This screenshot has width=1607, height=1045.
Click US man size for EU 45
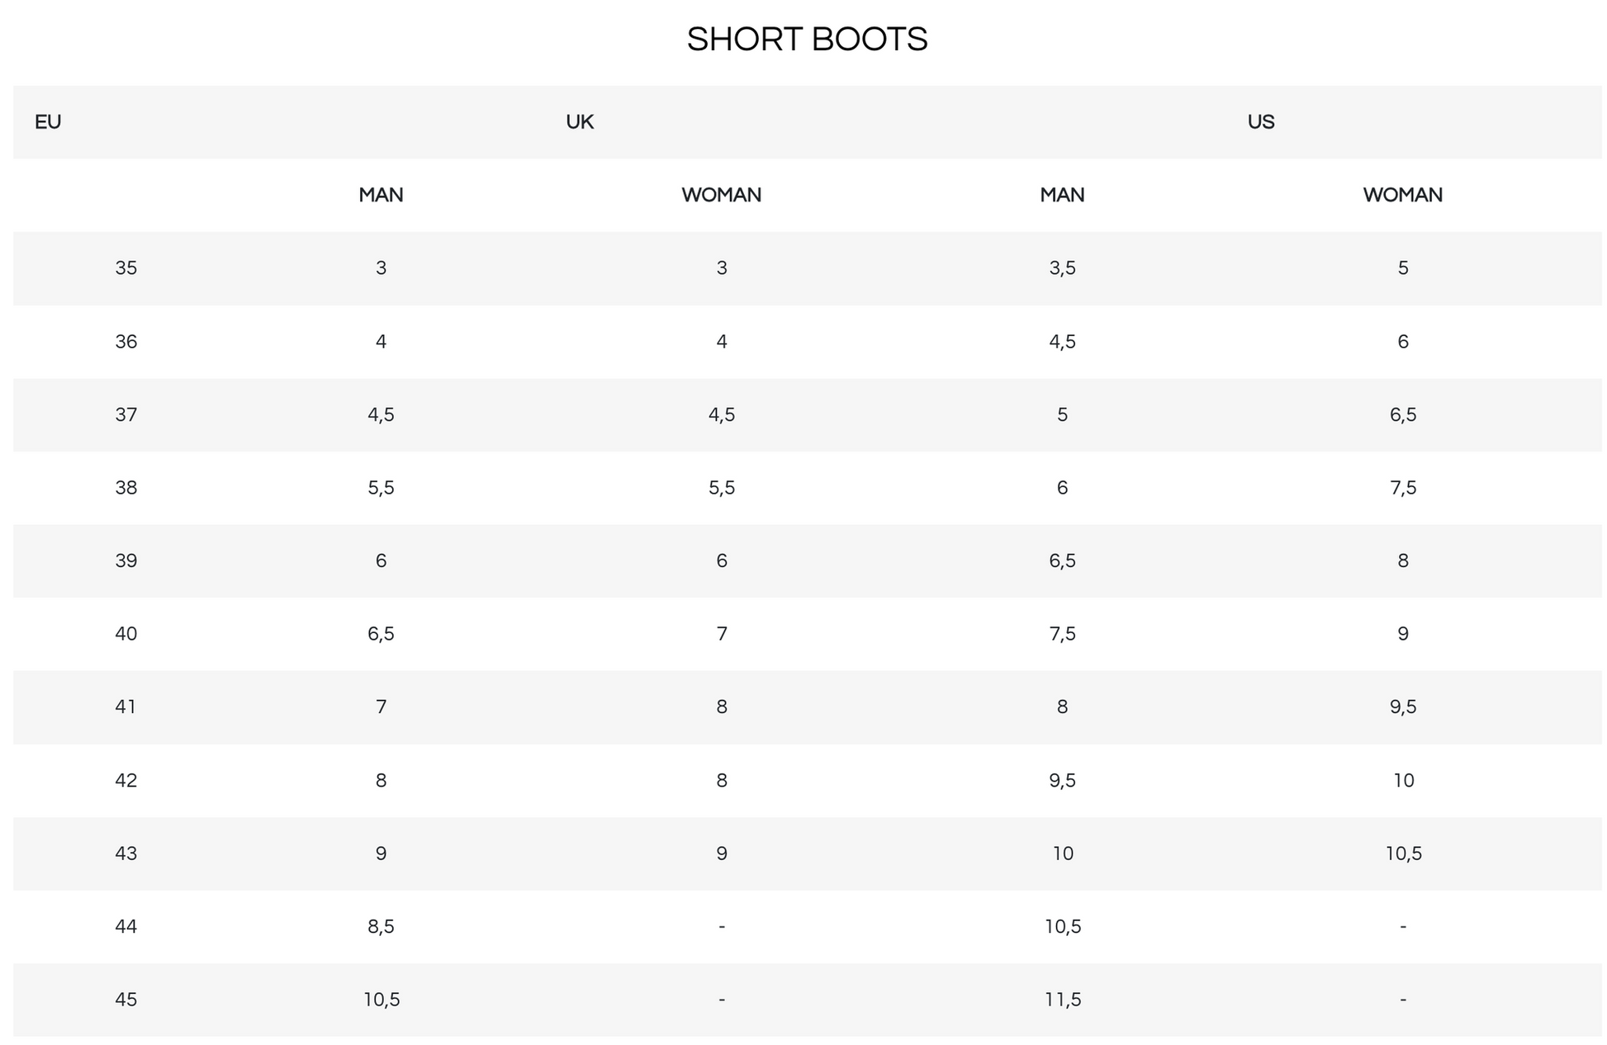[1062, 1000]
